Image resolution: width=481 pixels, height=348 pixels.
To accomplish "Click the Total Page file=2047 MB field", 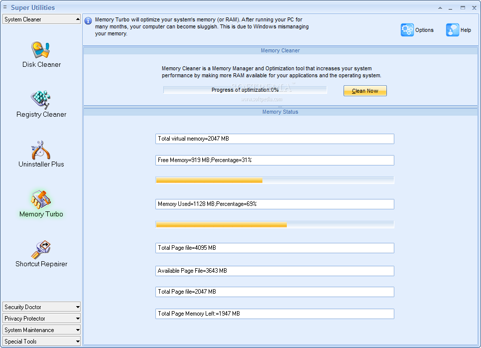I will [275, 292].
